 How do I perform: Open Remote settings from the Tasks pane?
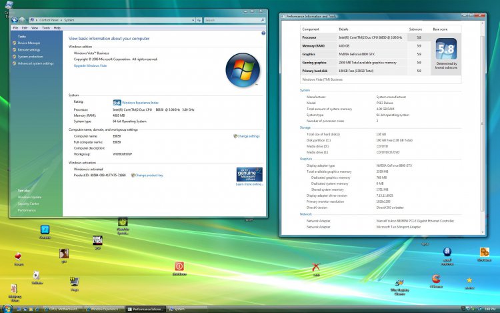[x=29, y=50]
